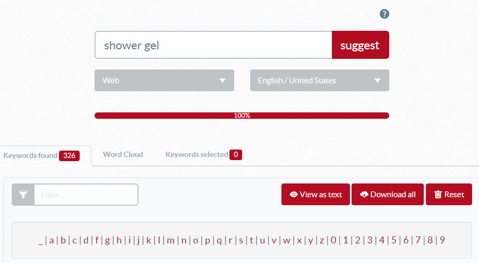Click the Download all button
The height and width of the screenshot is (263, 479).
(x=388, y=195)
